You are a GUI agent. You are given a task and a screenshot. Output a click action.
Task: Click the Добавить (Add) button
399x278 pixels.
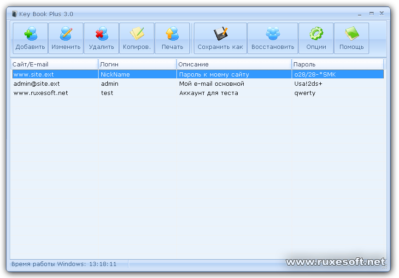coord(30,38)
